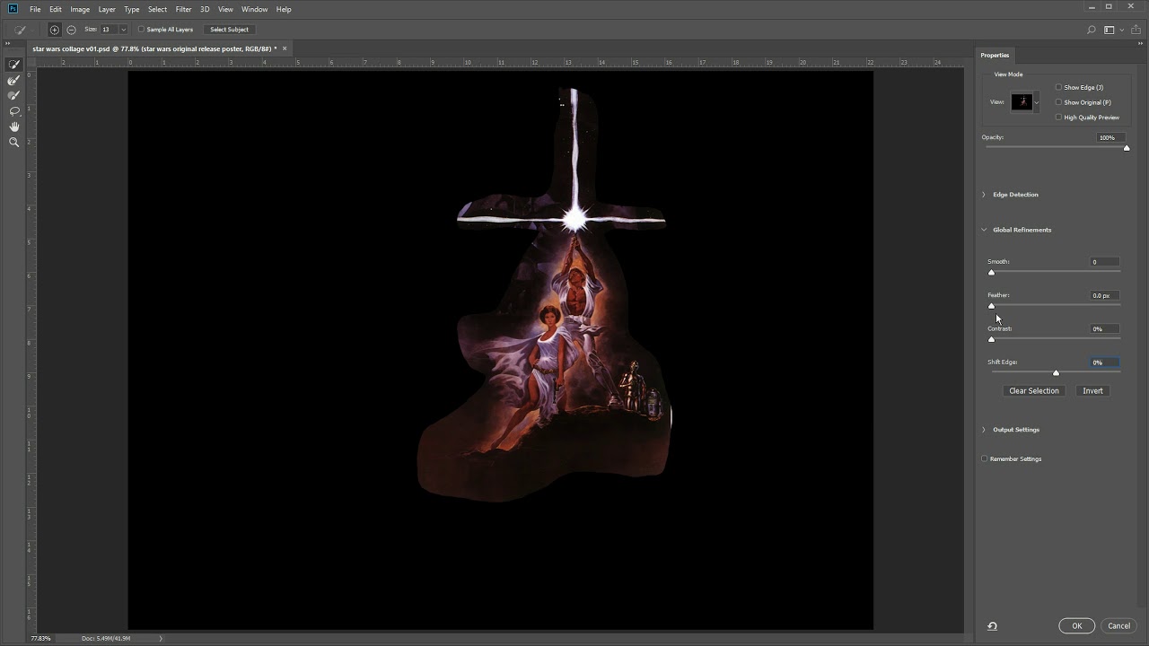
Task: Open the status bar info arrow
Action: tap(161, 638)
